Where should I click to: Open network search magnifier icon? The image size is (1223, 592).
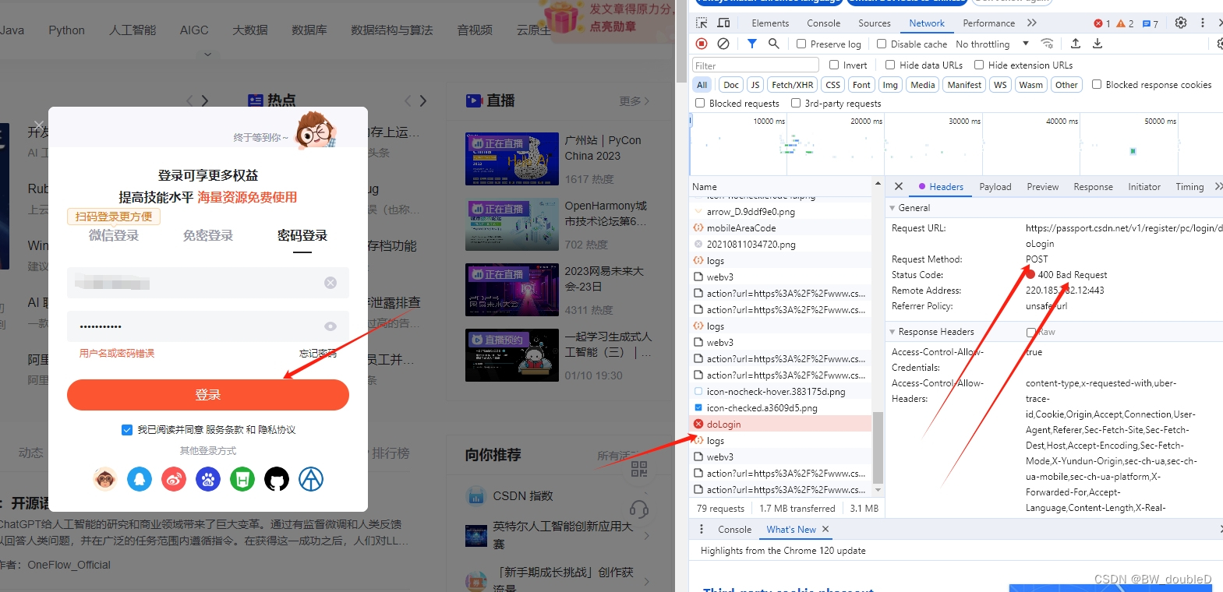[773, 44]
